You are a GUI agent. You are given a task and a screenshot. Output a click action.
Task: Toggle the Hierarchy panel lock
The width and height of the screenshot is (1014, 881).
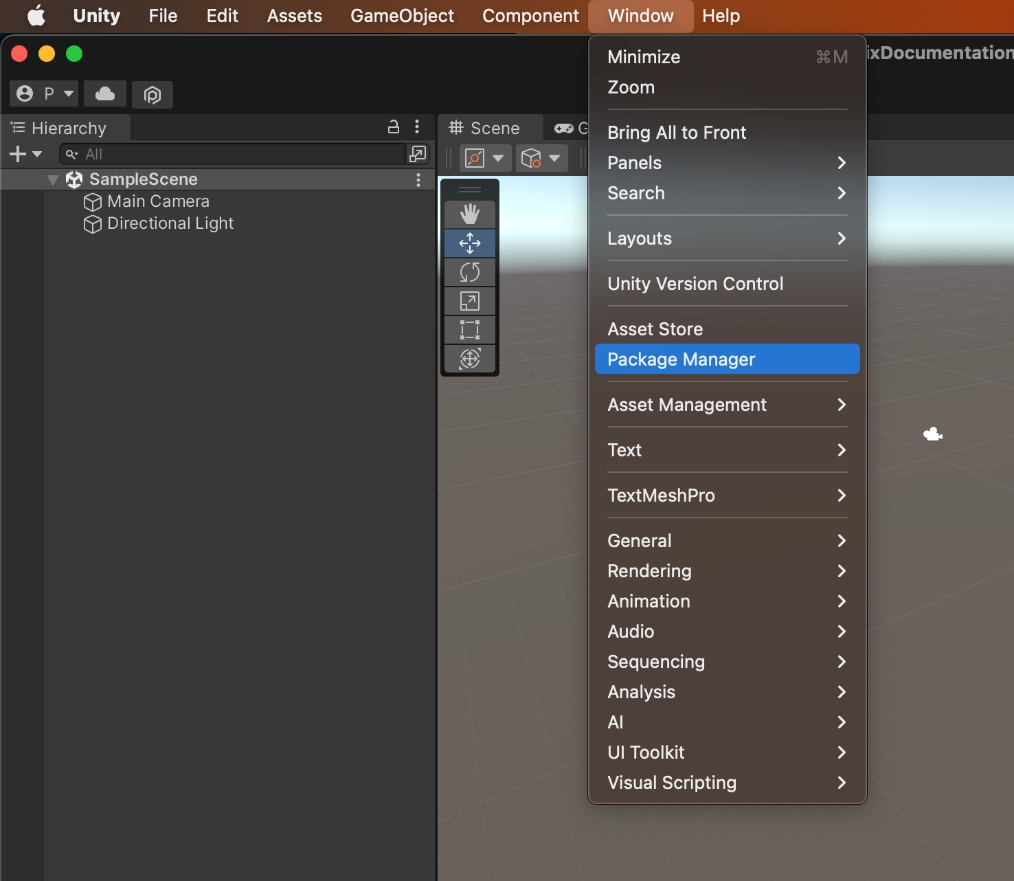pyautogui.click(x=394, y=126)
